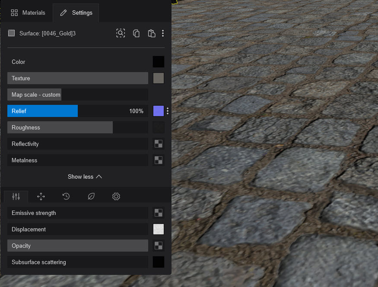Toggle the Emissive strength map box
The height and width of the screenshot is (287, 378).
(x=159, y=213)
